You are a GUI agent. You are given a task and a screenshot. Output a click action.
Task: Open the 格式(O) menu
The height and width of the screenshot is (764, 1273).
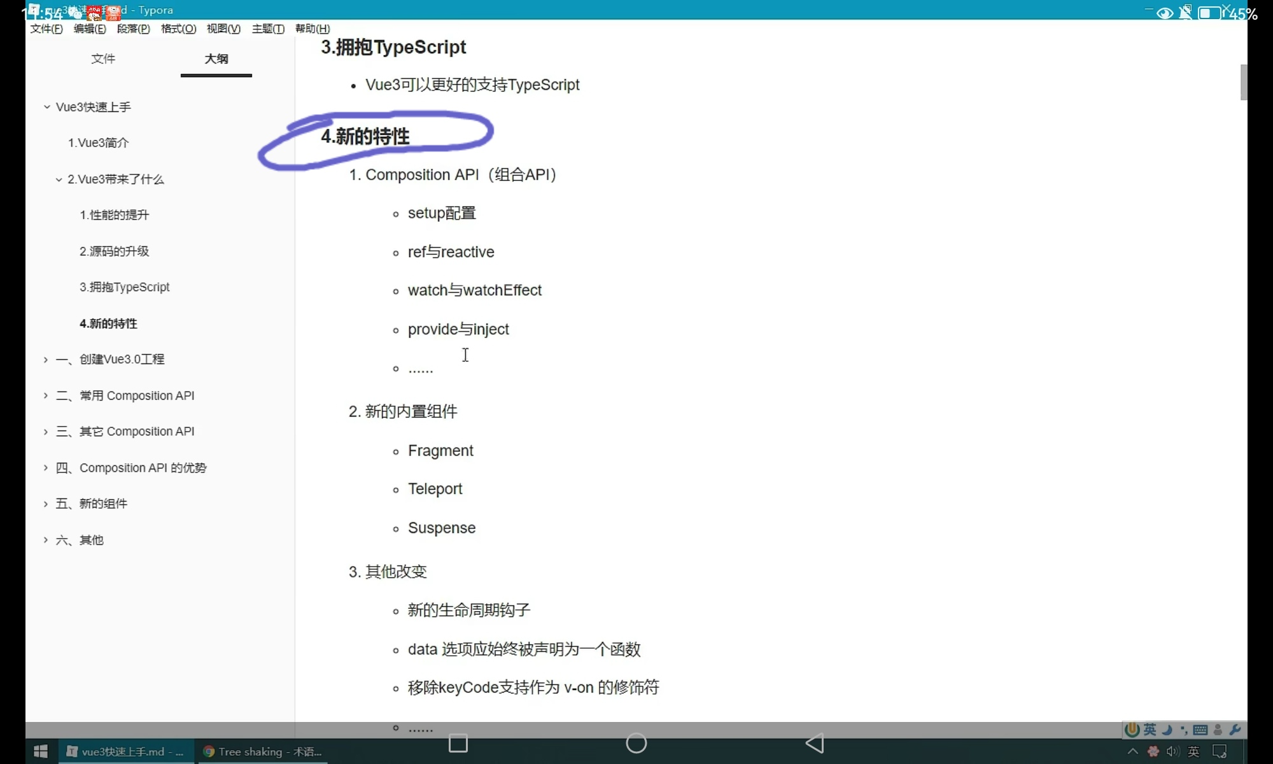pos(178,29)
